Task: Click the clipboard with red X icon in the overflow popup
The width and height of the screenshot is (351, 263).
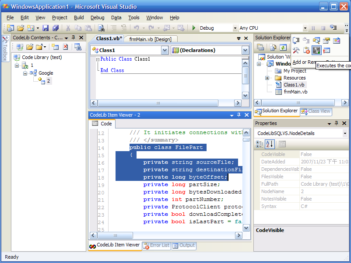Action: pyautogui.click(x=306, y=50)
